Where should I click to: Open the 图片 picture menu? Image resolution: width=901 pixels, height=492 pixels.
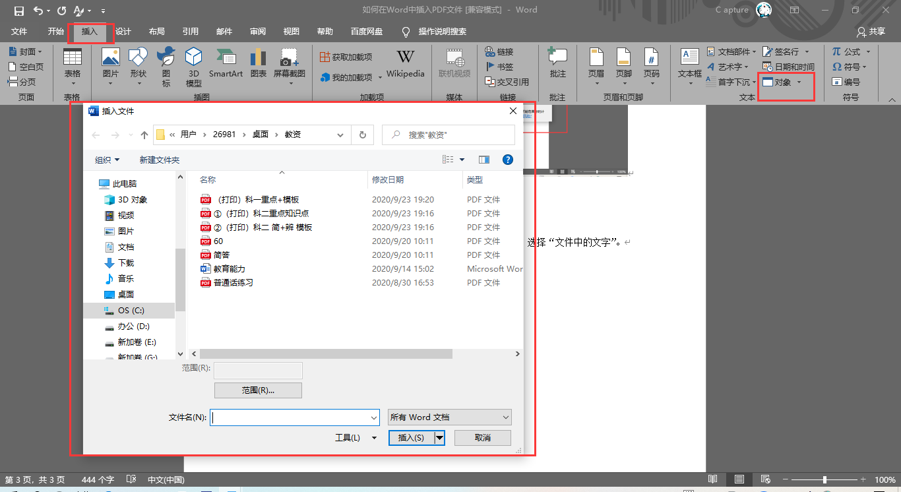point(111,67)
